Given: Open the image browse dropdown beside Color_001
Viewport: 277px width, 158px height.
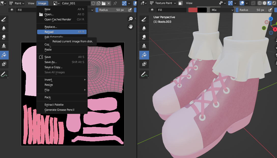Looking at the screenshot, I should (x=56, y=3).
